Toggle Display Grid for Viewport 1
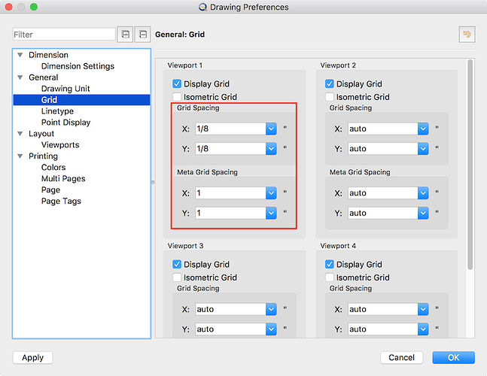 pos(178,84)
